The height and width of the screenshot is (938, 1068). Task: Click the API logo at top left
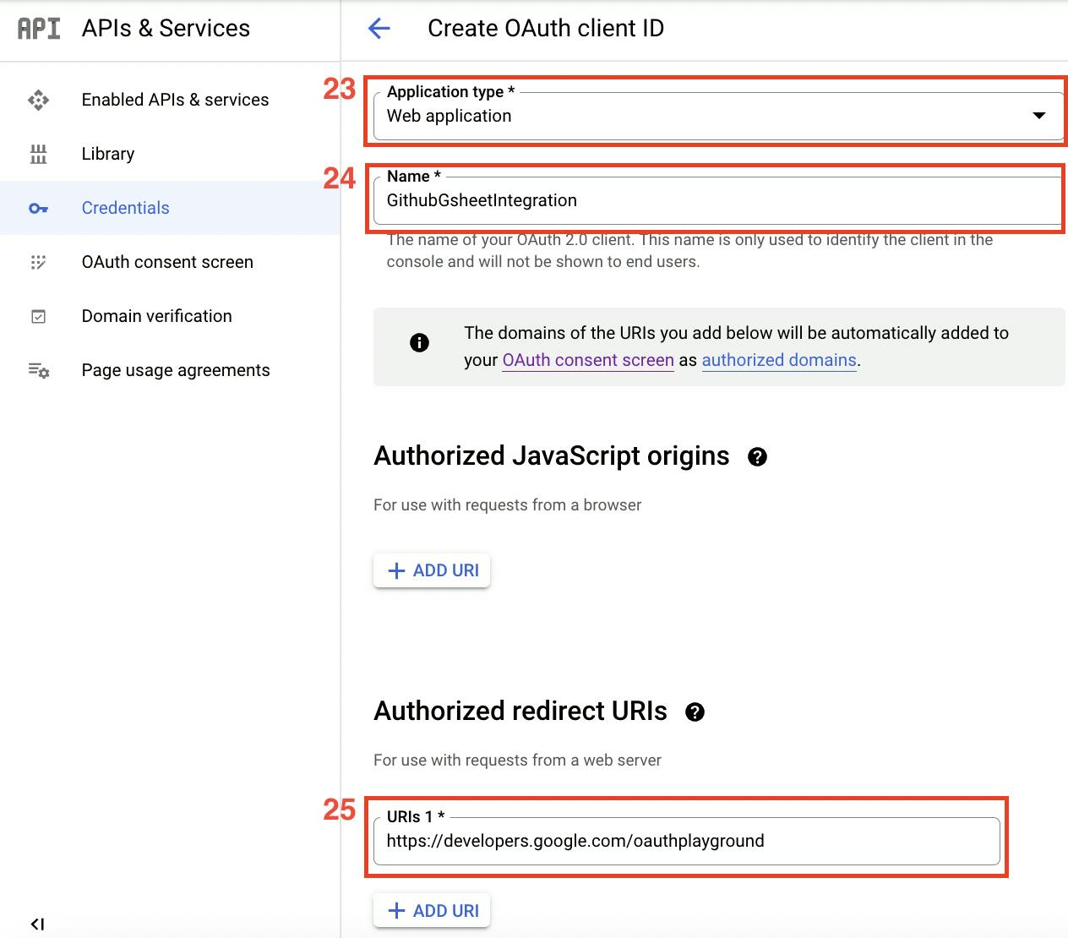point(37,28)
